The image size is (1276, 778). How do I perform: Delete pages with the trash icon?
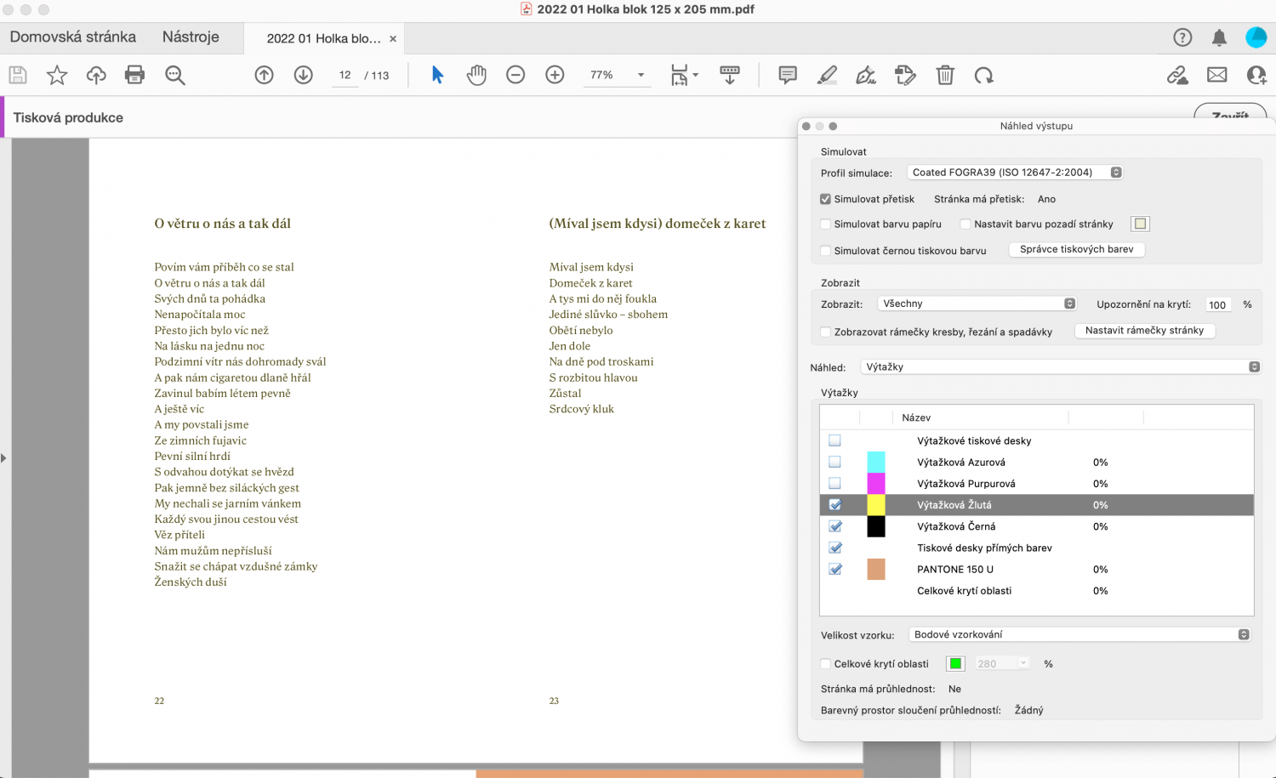[945, 75]
